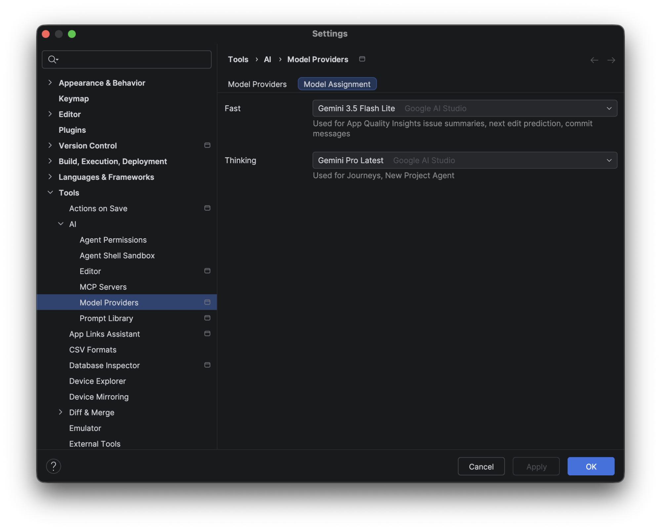Click the Apply button
The height and width of the screenshot is (531, 661).
click(536, 466)
